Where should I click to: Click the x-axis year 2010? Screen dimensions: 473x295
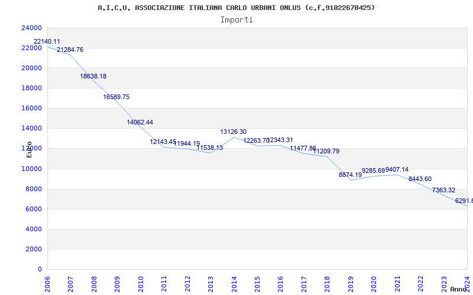(x=141, y=284)
